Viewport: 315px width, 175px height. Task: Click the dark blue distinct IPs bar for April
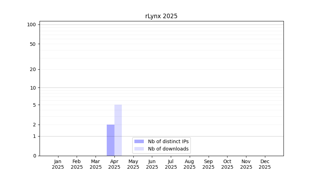[111, 140]
